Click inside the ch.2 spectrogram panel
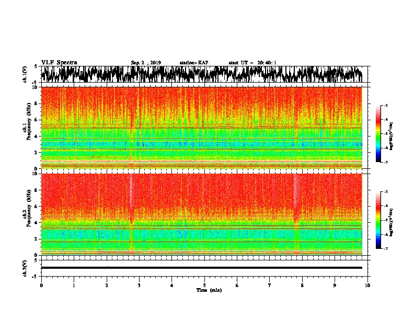 point(201,214)
